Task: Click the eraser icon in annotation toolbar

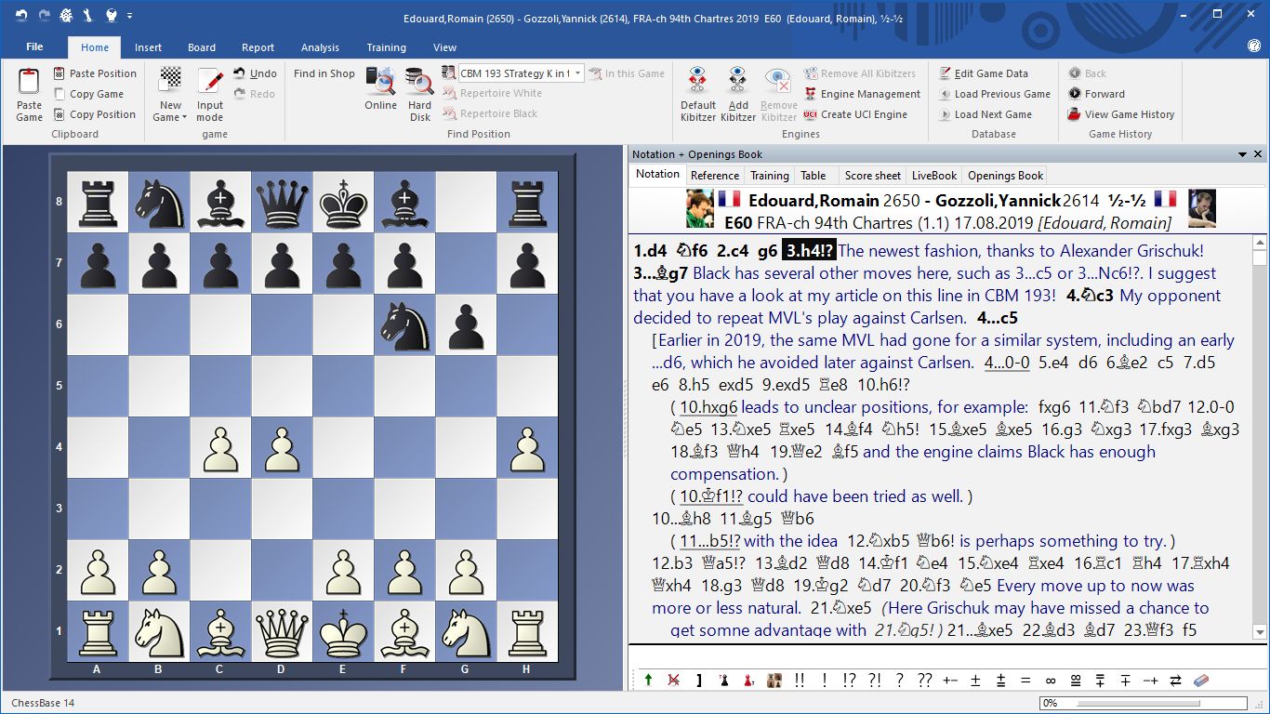Action: pyautogui.click(x=1199, y=681)
